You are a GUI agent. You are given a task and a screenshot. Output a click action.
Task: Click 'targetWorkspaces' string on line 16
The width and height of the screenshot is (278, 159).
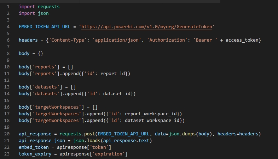pos(57,107)
